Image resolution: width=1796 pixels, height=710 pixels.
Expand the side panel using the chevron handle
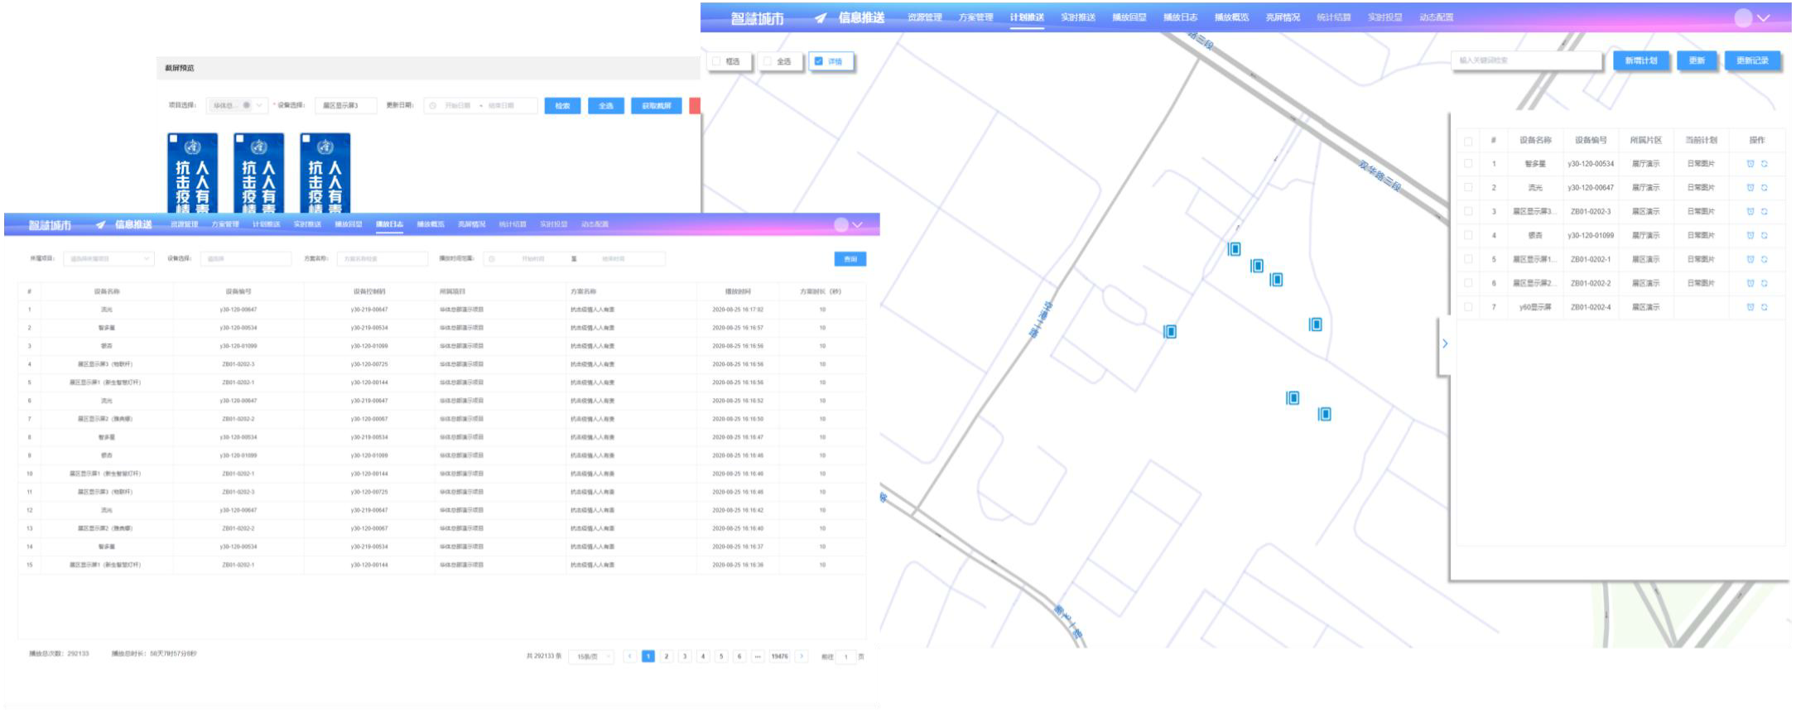[x=1445, y=343]
